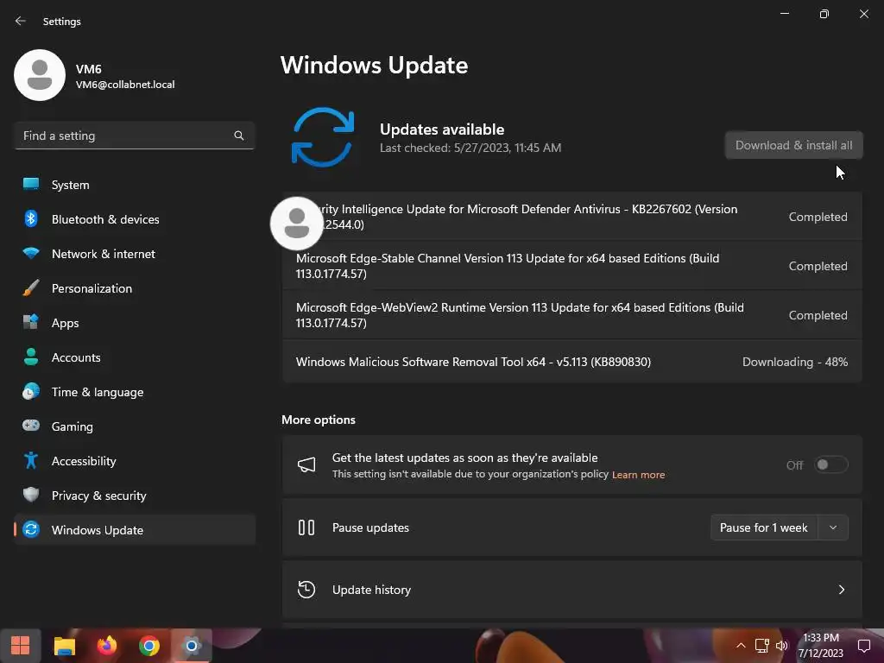Click the Time & language clock icon
This screenshot has height=663, width=884.
click(31, 391)
